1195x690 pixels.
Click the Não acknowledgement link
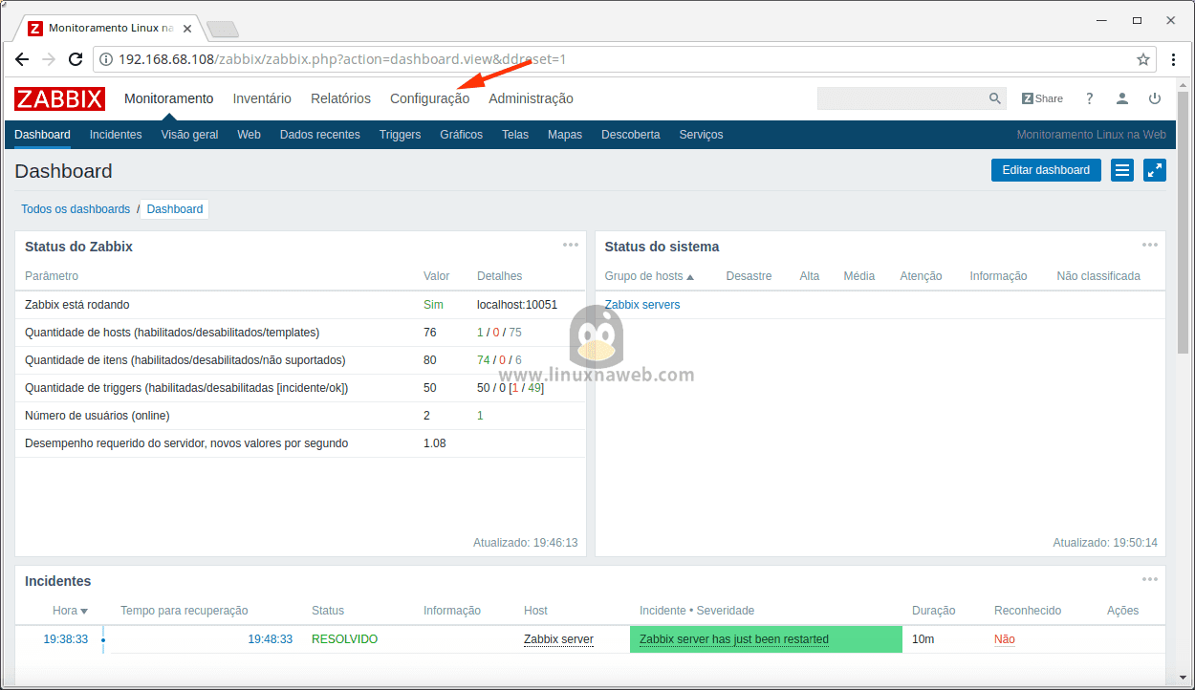[x=1004, y=639]
